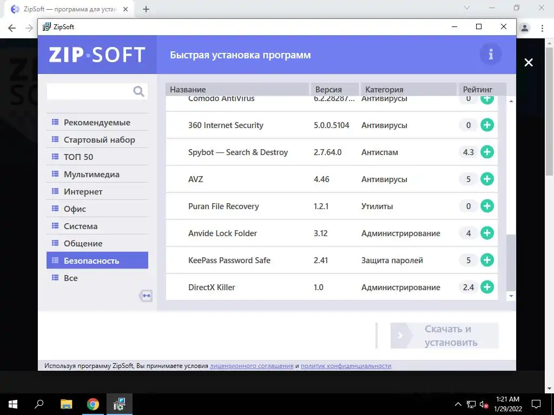Sort by Версия column header

point(334,89)
